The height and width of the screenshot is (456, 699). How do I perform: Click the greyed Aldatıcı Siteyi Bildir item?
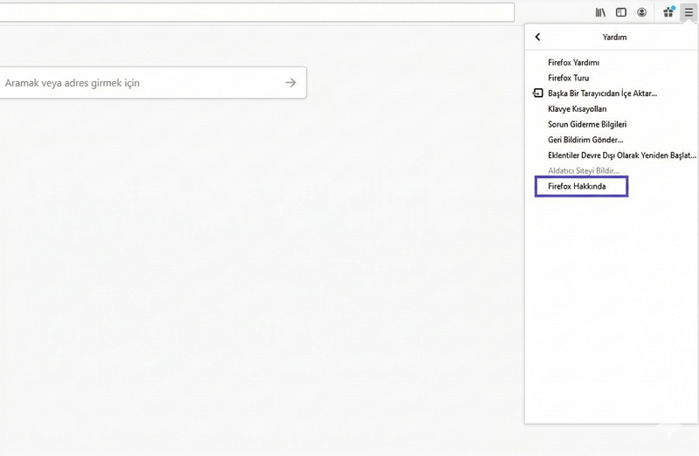coord(583,171)
